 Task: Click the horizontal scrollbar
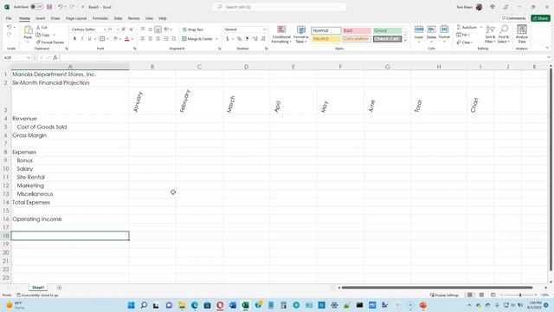436,288
